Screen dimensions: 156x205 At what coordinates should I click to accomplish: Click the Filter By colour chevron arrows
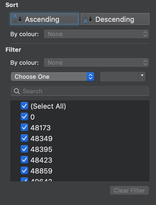tap(145, 63)
